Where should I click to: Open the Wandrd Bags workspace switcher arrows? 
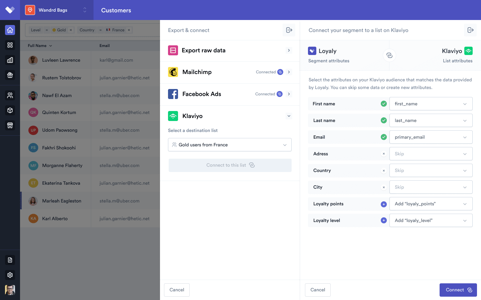85,10
